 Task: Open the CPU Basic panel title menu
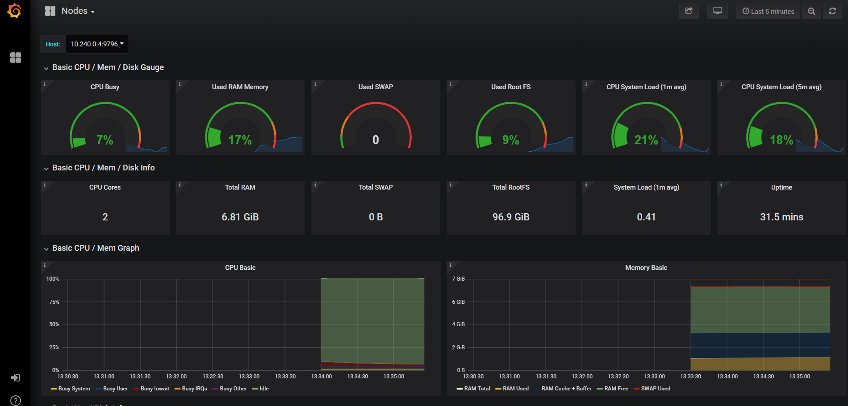[240, 268]
